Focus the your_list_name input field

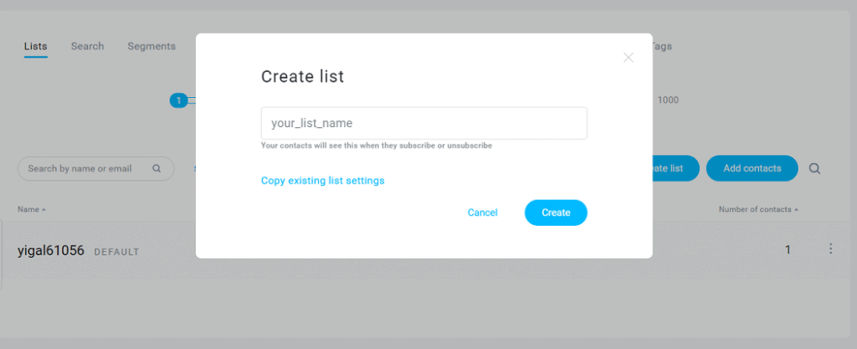tap(424, 123)
